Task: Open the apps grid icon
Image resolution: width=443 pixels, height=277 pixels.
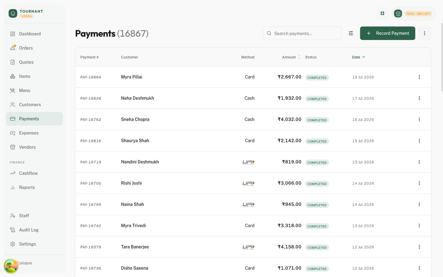Action: [x=382, y=13]
